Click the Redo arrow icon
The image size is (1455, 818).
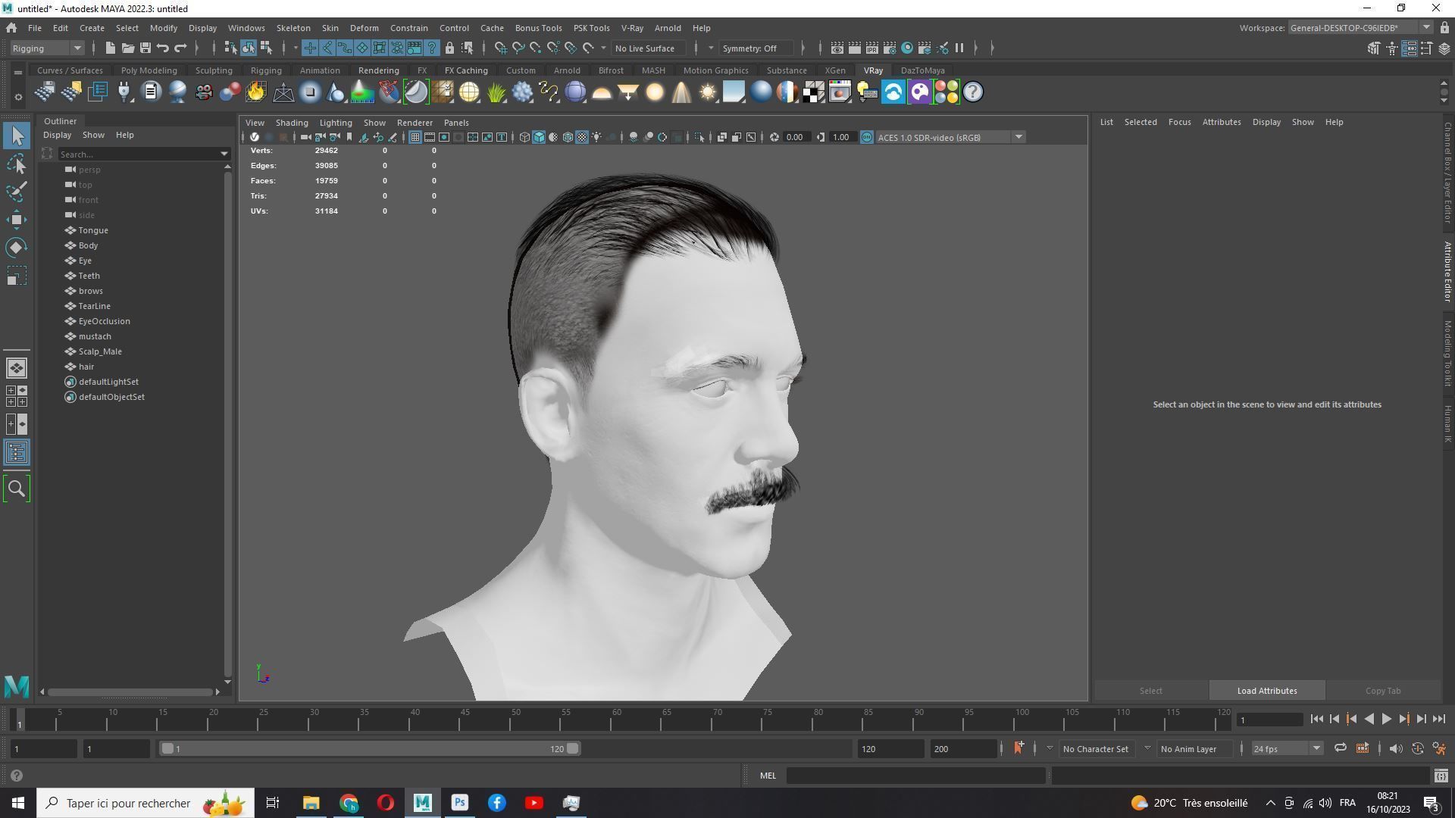tap(180, 48)
